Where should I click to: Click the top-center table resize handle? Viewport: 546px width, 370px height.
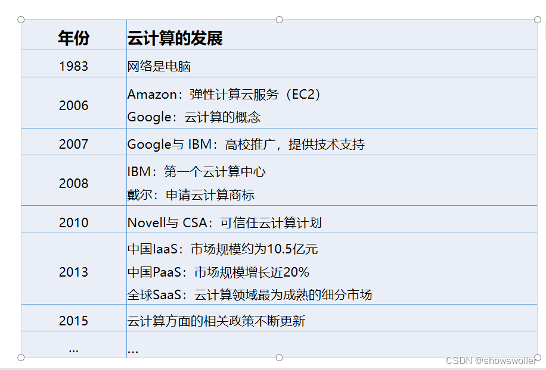pos(280,20)
